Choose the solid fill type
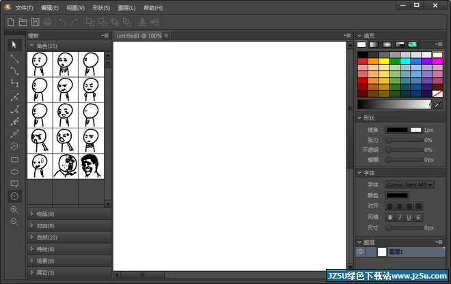 (x=361, y=44)
